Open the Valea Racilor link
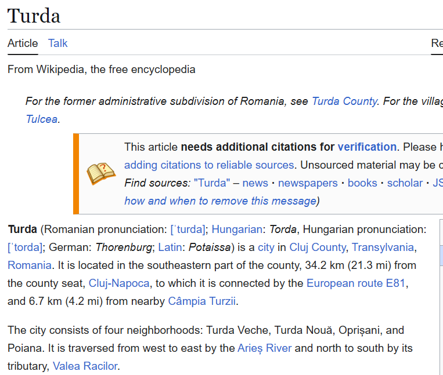This screenshot has width=443, height=375. (85, 366)
